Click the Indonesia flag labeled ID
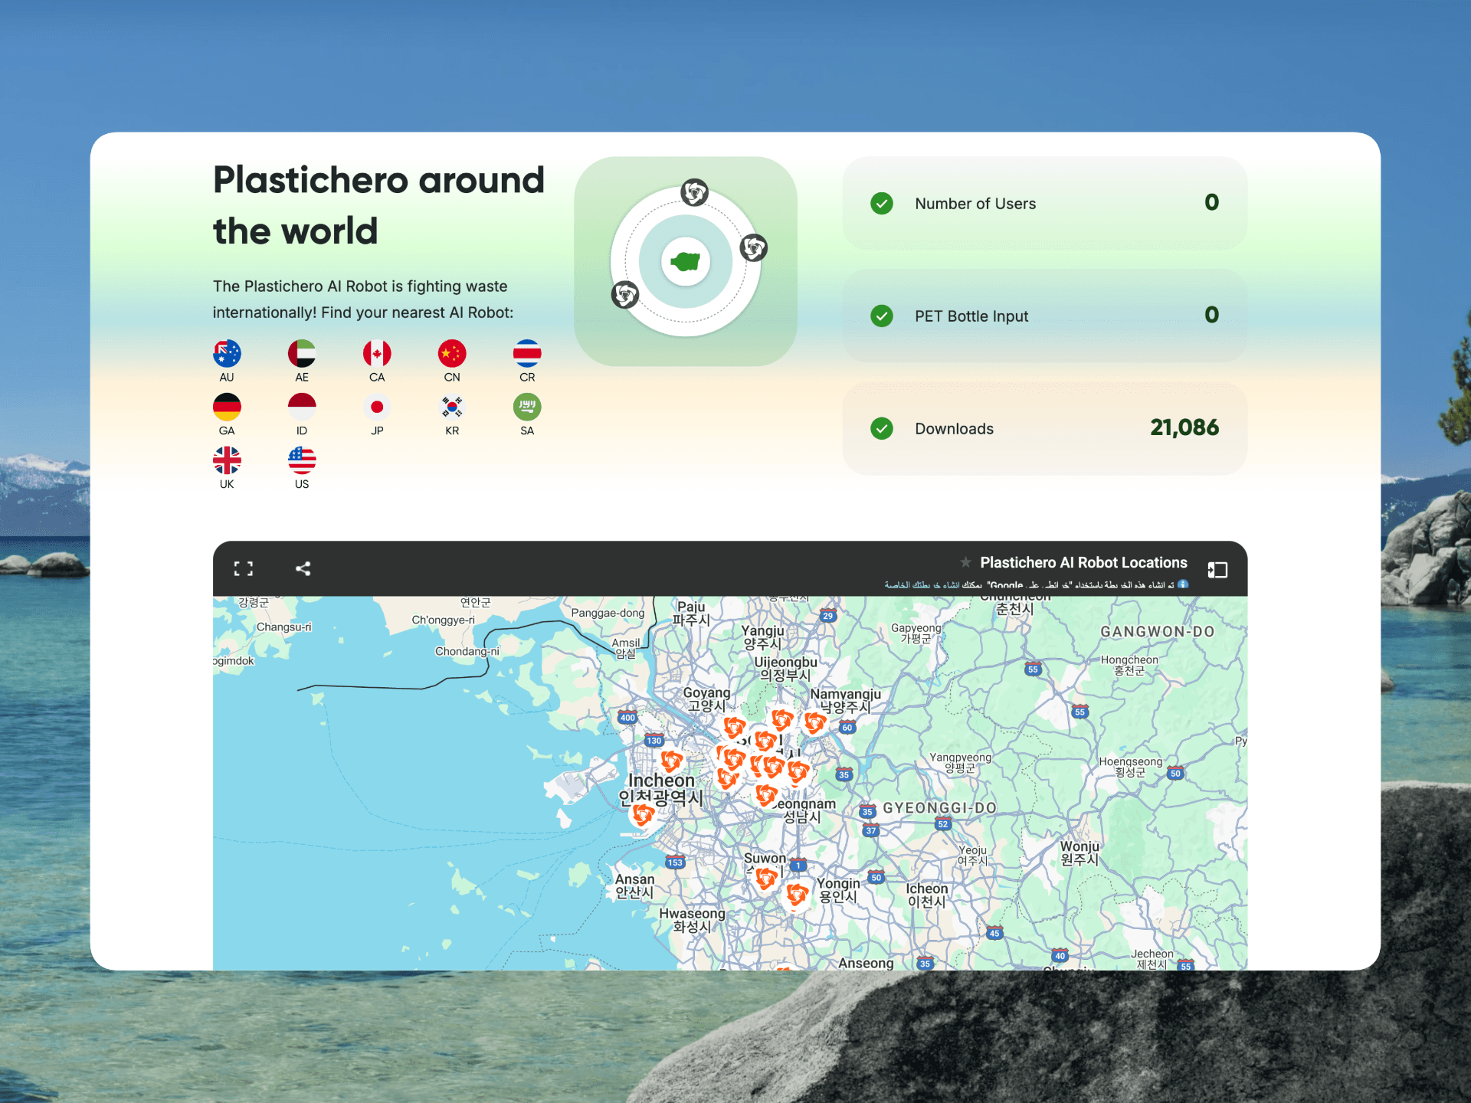Screen dimensions: 1471x1103 [x=302, y=407]
